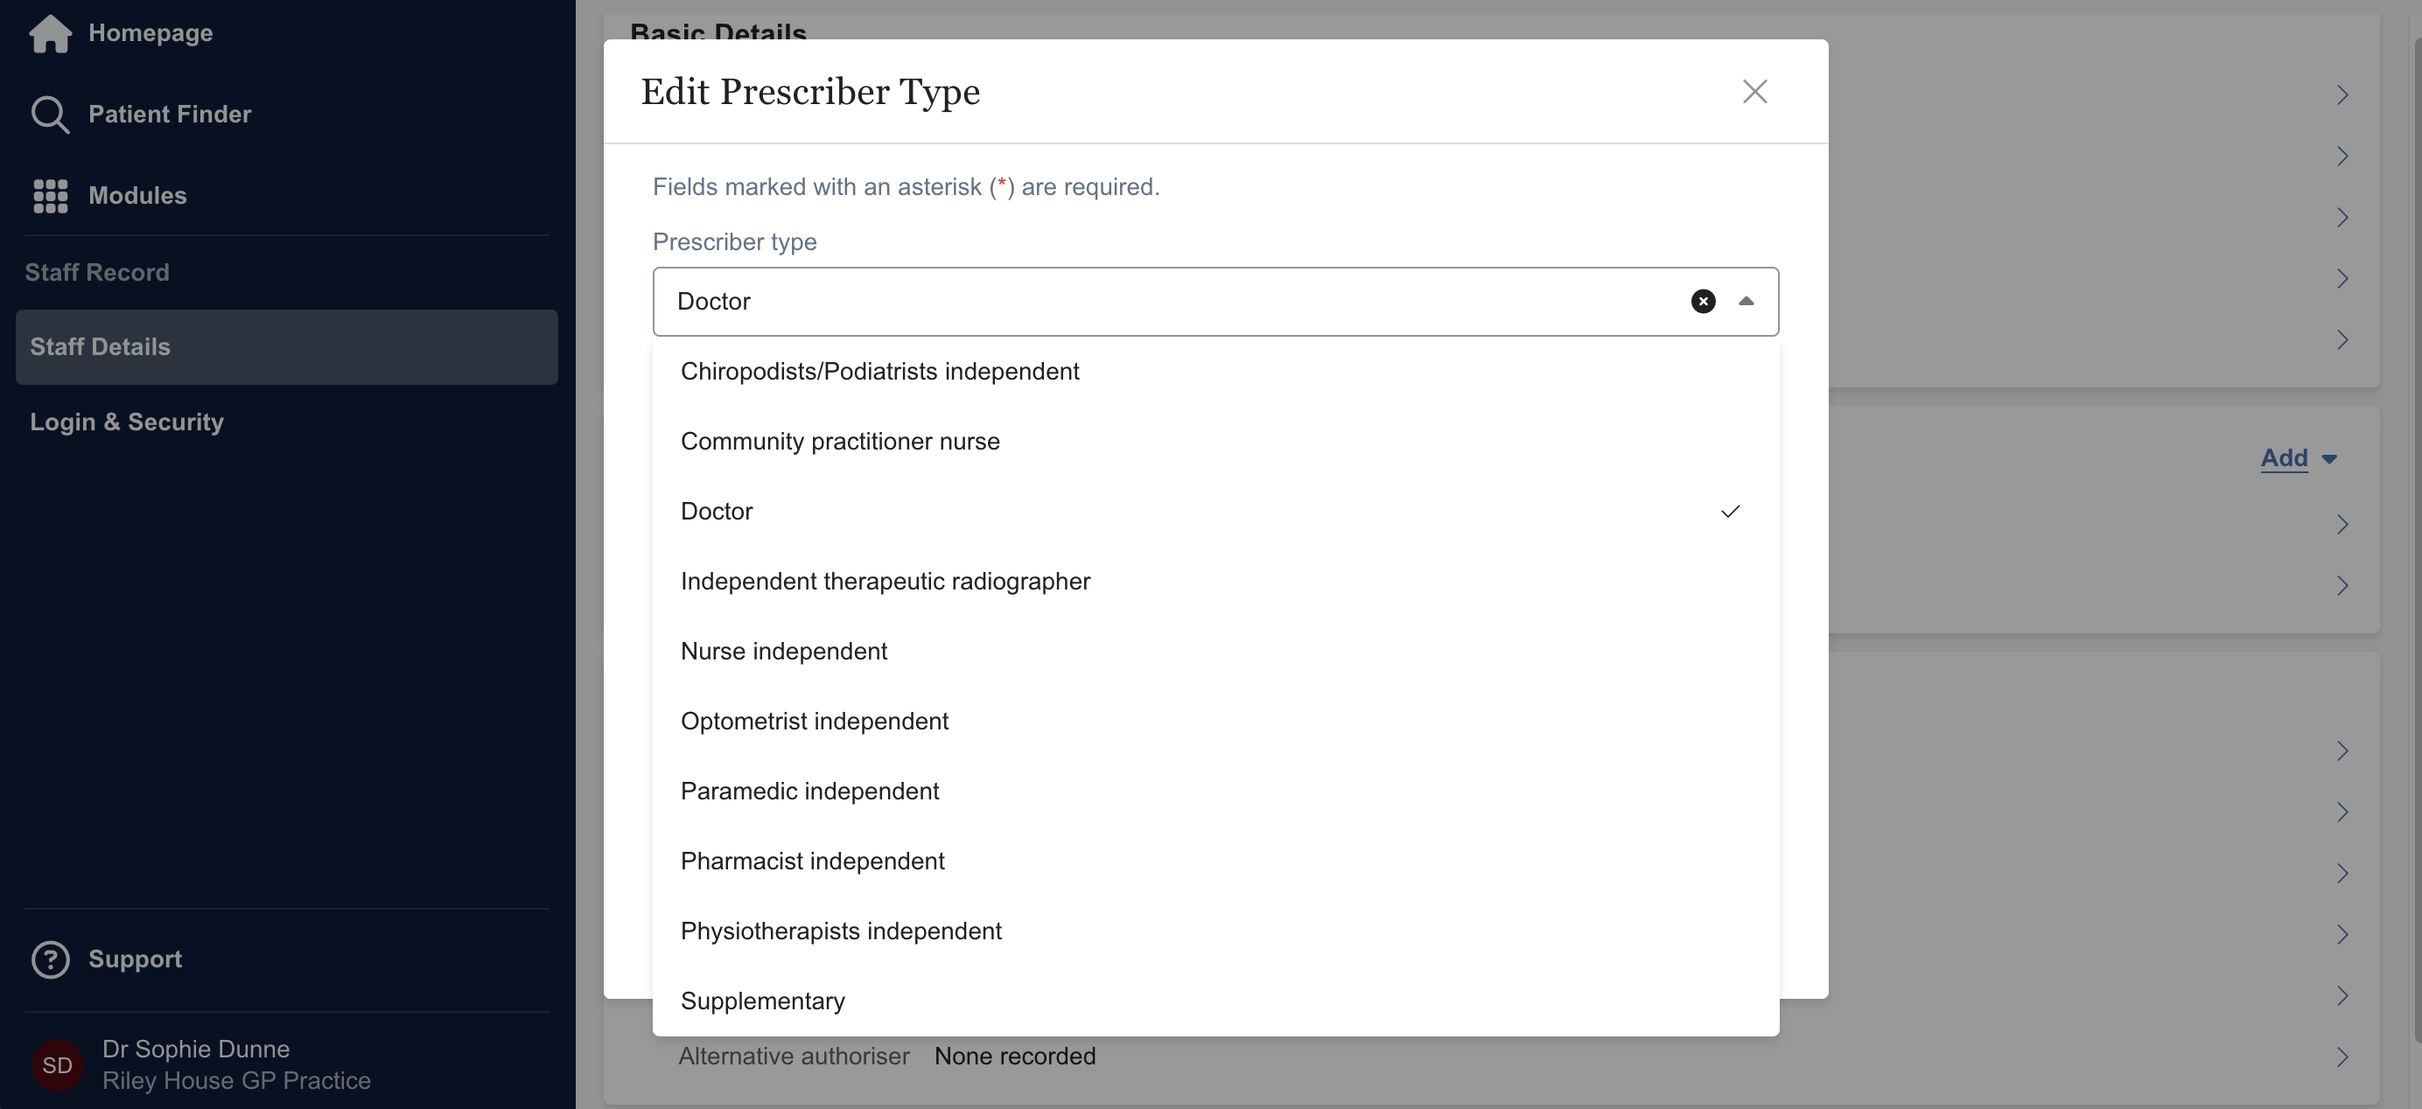This screenshot has height=1109, width=2422.
Task: Select Community practitioner nurse option
Action: (x=840, y=442)
